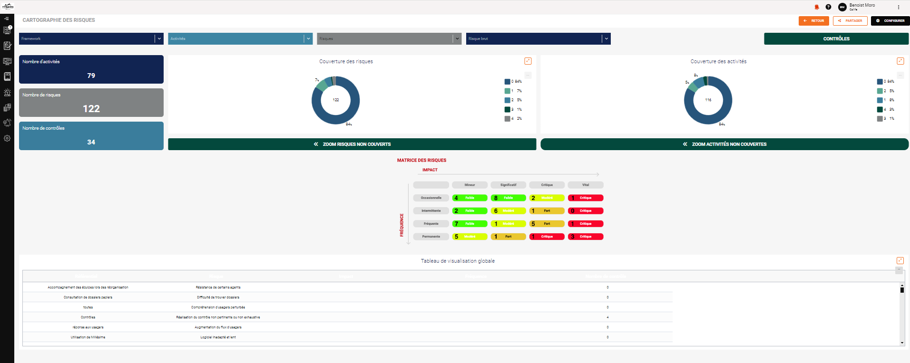The image size is (910, 363).
Task: Open options menu on Couverture des activités chart
Action: [x=900, y=75]
